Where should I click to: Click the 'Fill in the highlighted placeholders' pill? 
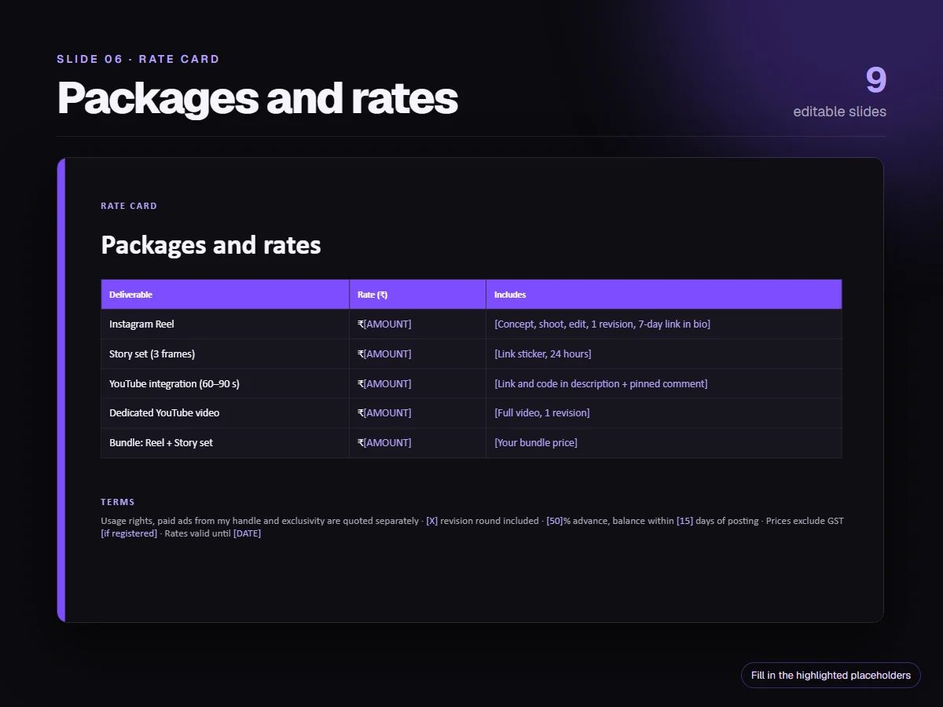point(831,676)
